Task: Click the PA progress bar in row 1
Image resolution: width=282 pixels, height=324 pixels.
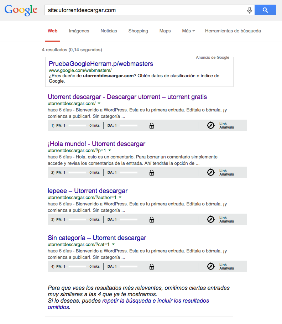Action: (x=77, y=125)
